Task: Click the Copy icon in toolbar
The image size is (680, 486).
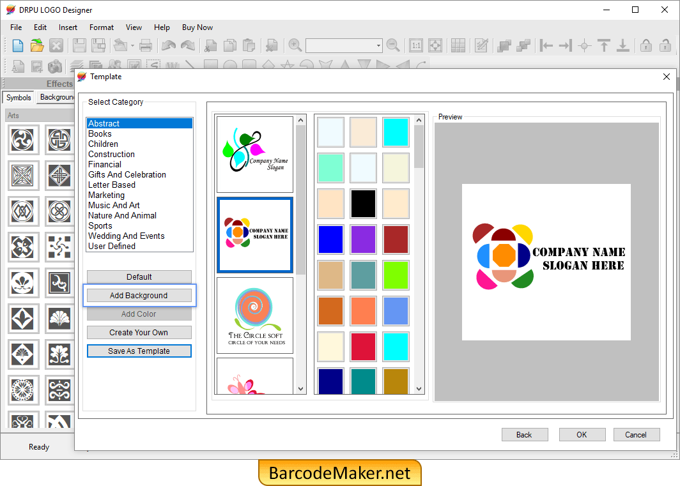Action: 230,45
